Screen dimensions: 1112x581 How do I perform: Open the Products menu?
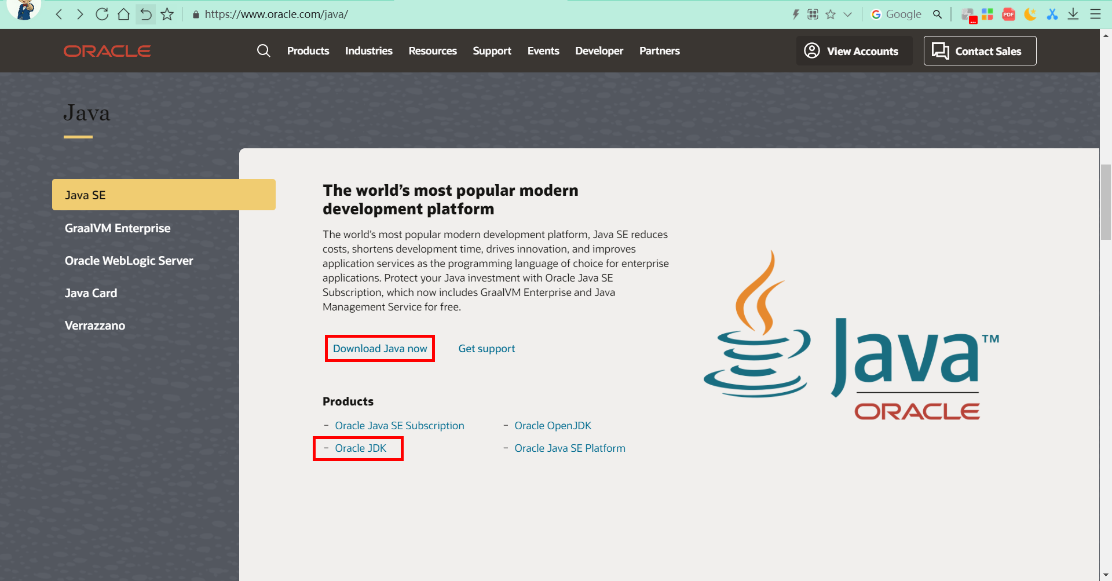click(308, 51)
